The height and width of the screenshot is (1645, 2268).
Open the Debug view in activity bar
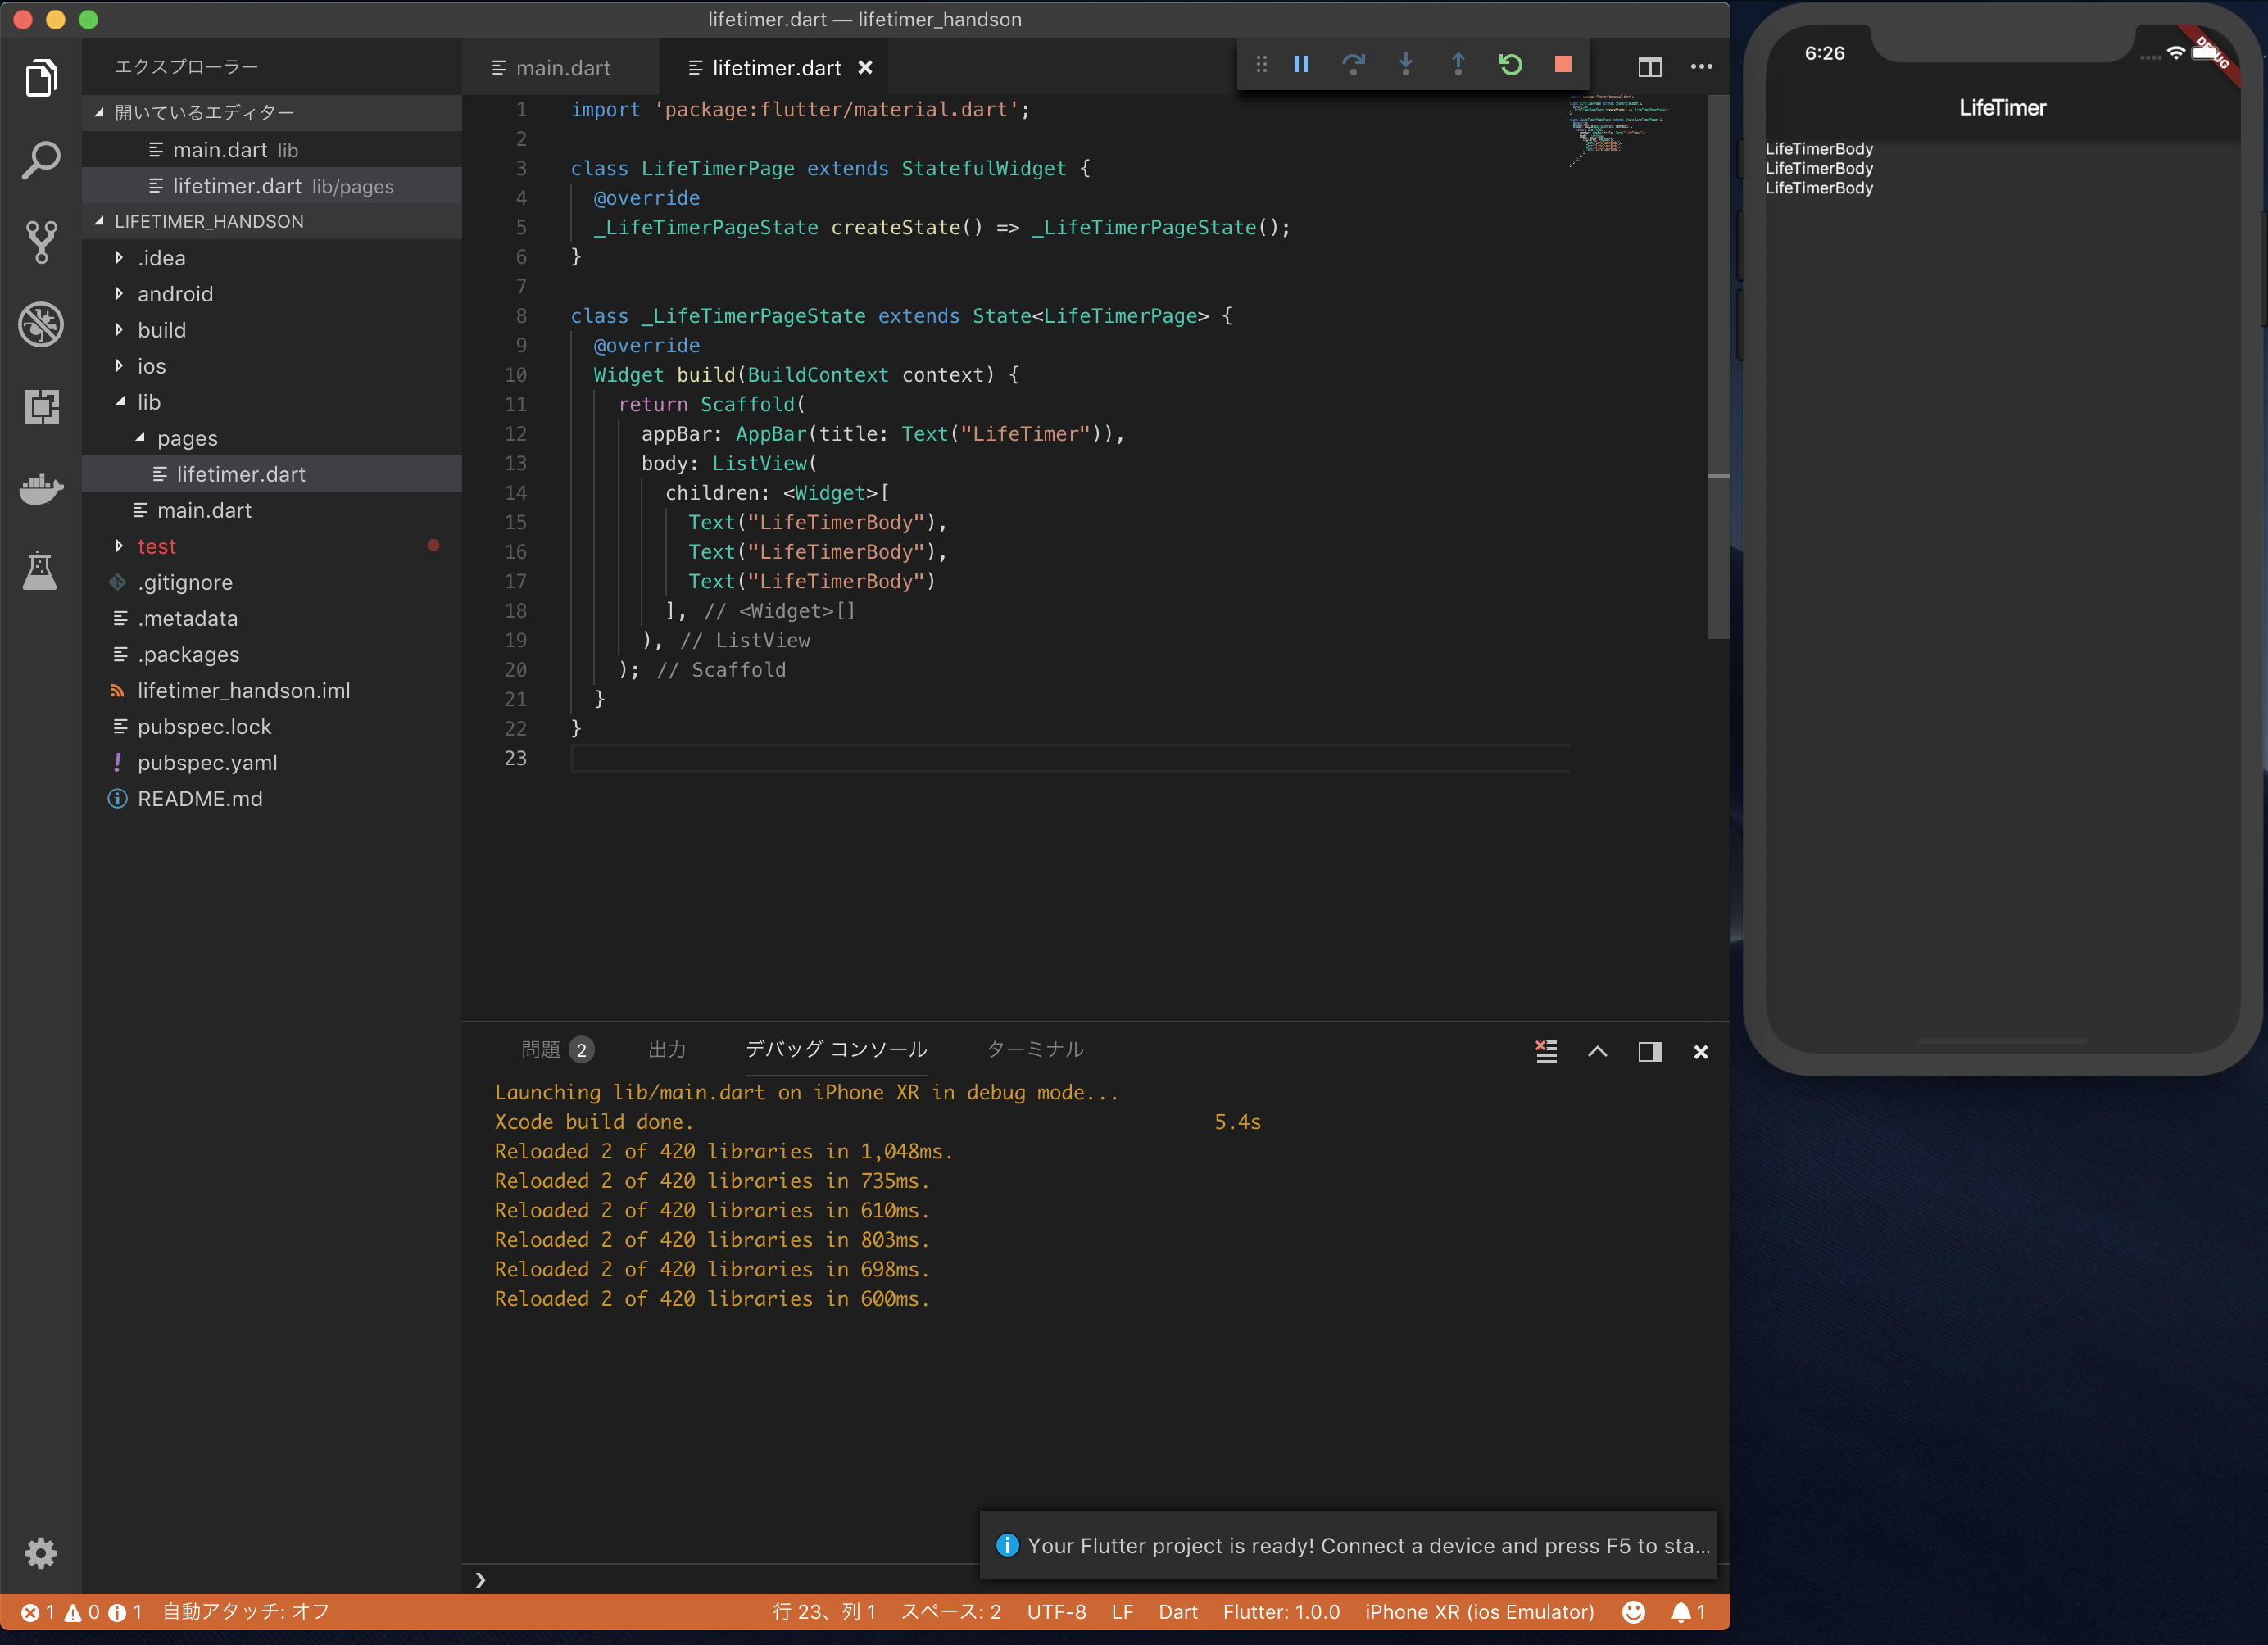click(41, 324)
